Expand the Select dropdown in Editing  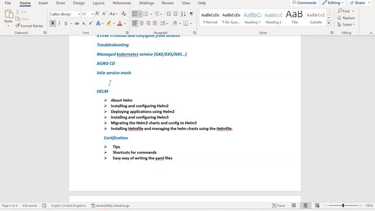pyautogui.click(x=346, y=25)
